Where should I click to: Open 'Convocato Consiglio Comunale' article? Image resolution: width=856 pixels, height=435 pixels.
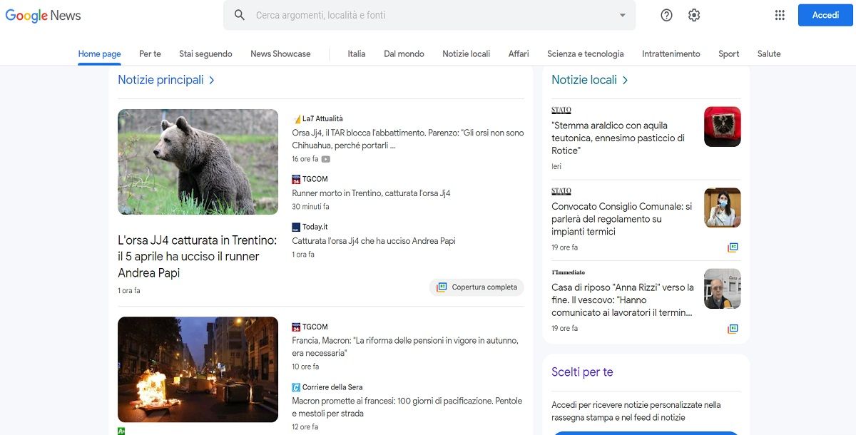pyautogui.click(x=622, y=219)
